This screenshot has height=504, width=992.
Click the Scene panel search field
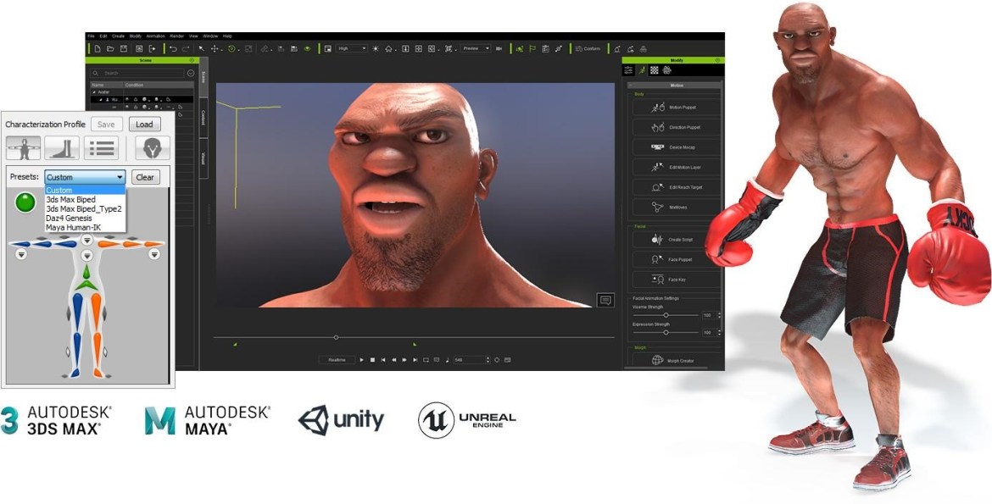coord(137,74)
